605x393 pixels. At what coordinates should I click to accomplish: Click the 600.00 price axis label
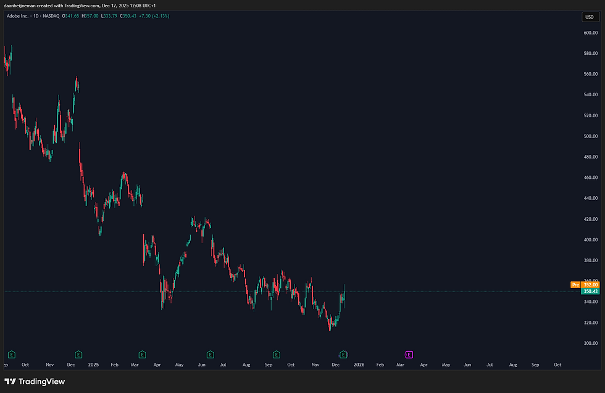(590, 33)
